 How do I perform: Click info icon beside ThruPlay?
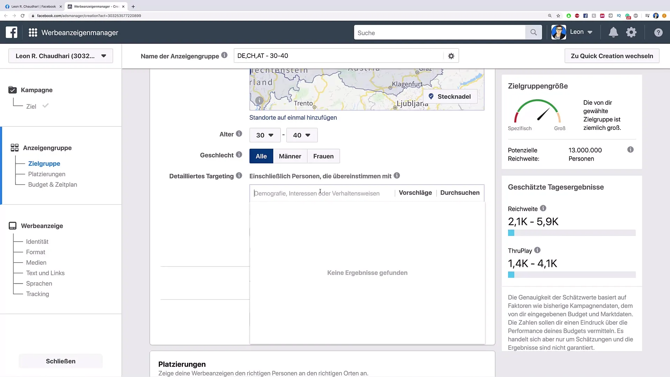click(537, 250)
